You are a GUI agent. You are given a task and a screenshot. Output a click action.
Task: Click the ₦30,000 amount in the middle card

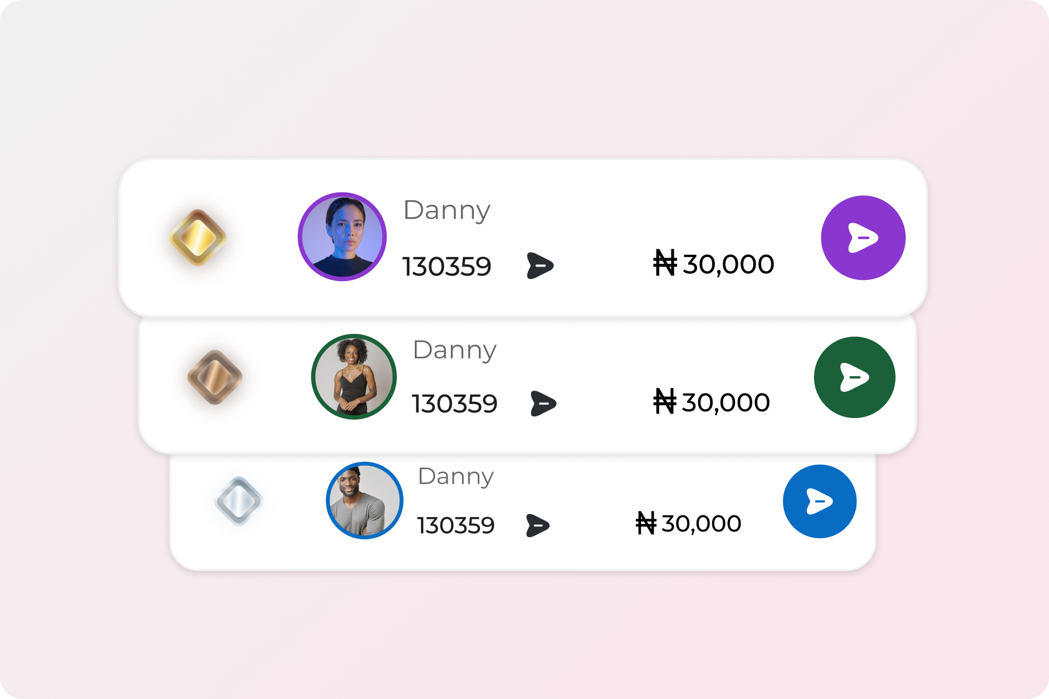pos(711,402)
